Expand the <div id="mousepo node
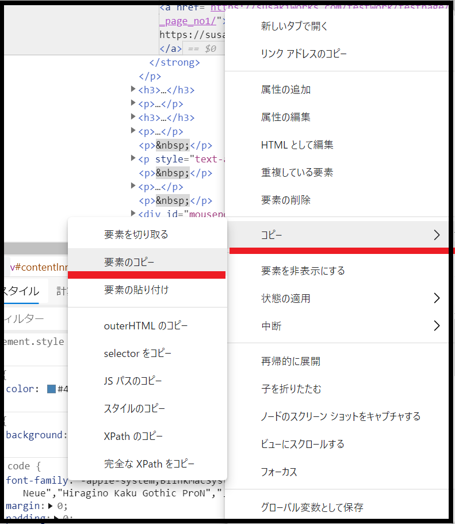Image resolution: width=455 pixels, height=524 pixels. [x=133, y=213]
